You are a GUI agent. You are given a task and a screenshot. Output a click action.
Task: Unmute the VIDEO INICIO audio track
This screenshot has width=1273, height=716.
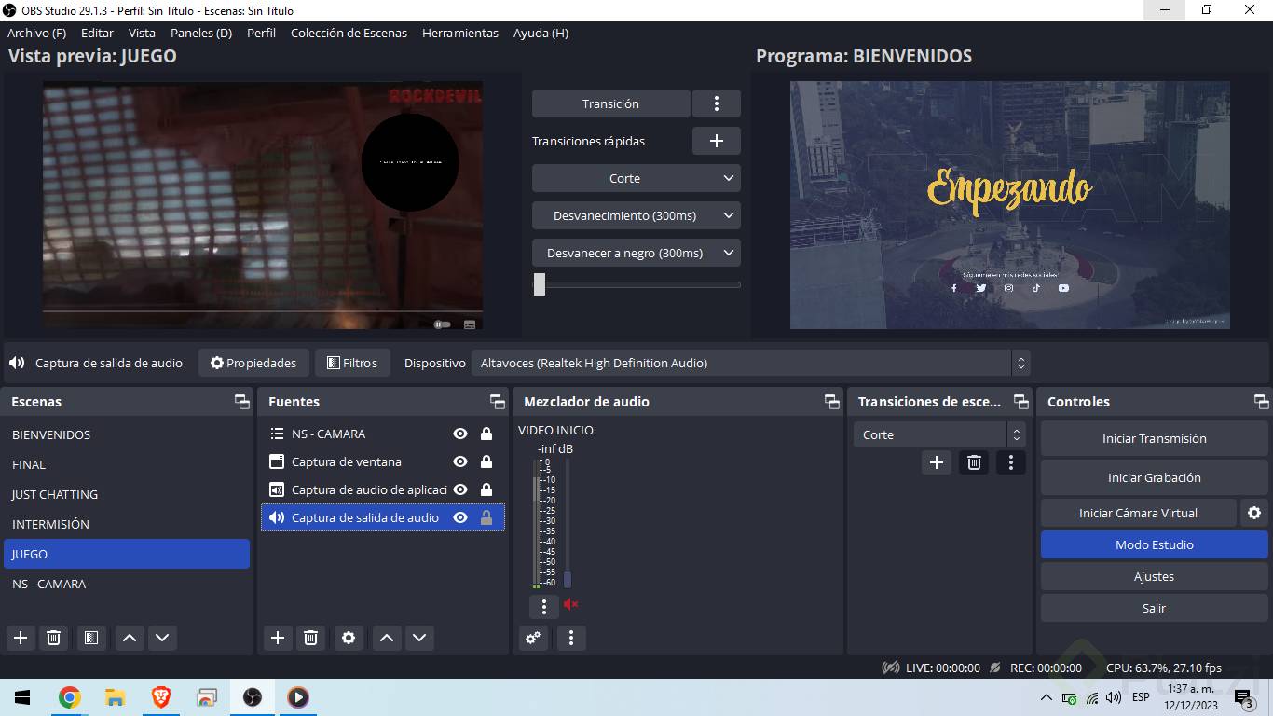tap(571, 605)
